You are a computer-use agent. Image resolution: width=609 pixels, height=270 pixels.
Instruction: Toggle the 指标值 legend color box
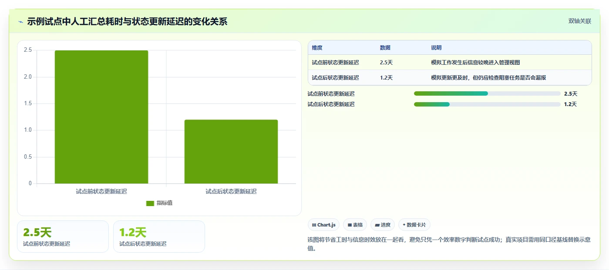[x=150, y=203]
